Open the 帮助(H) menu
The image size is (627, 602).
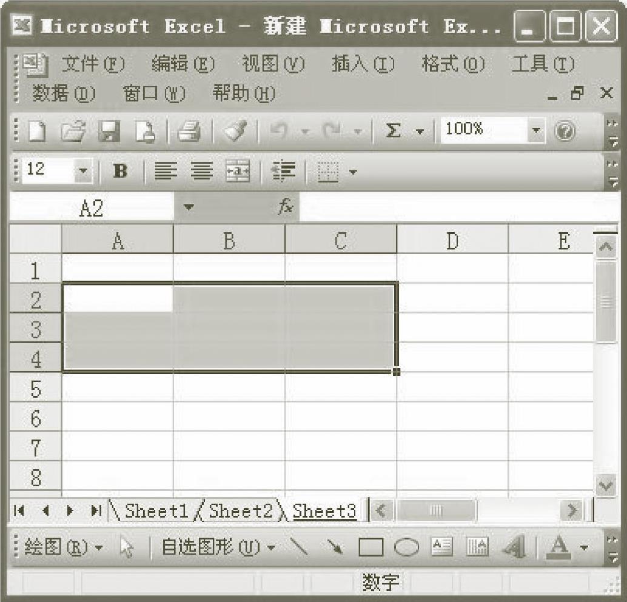click(x=244, y=93)
